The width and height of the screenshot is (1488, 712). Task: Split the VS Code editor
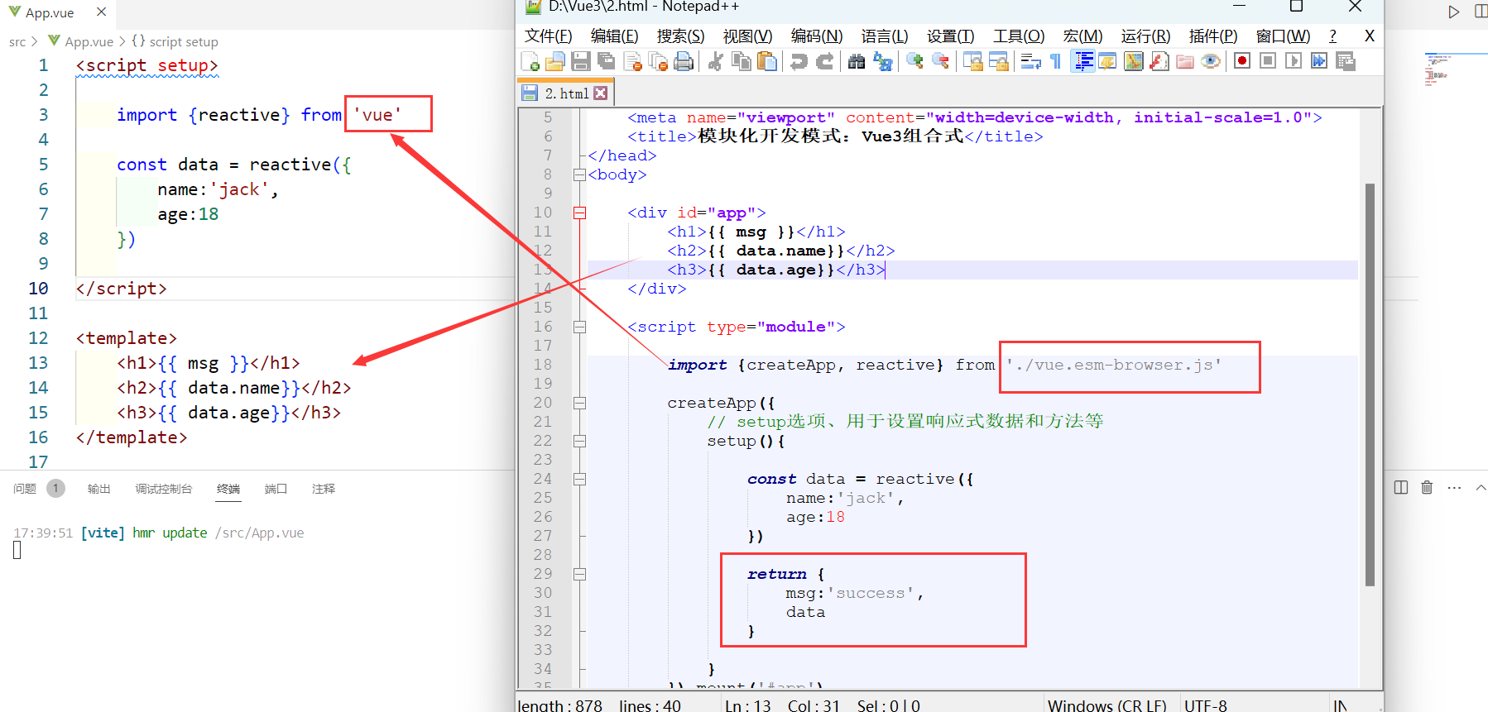(1481, 12)
